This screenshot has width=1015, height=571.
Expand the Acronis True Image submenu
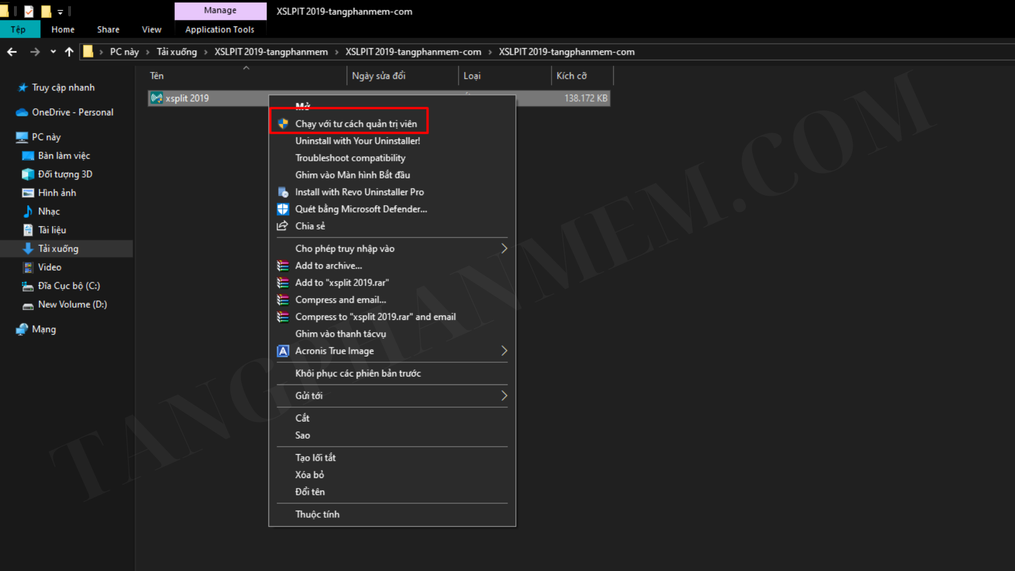tap(504, 351)
